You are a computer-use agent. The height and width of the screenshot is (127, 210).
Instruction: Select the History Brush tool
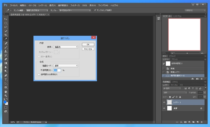click(x=6, y=55)
